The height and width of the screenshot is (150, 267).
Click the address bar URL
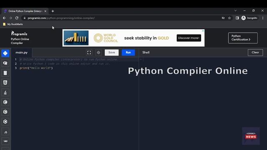pyautogui.click(x=61, y=18)
